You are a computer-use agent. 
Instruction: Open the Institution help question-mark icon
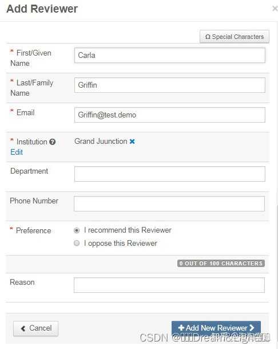click(53, 142)
